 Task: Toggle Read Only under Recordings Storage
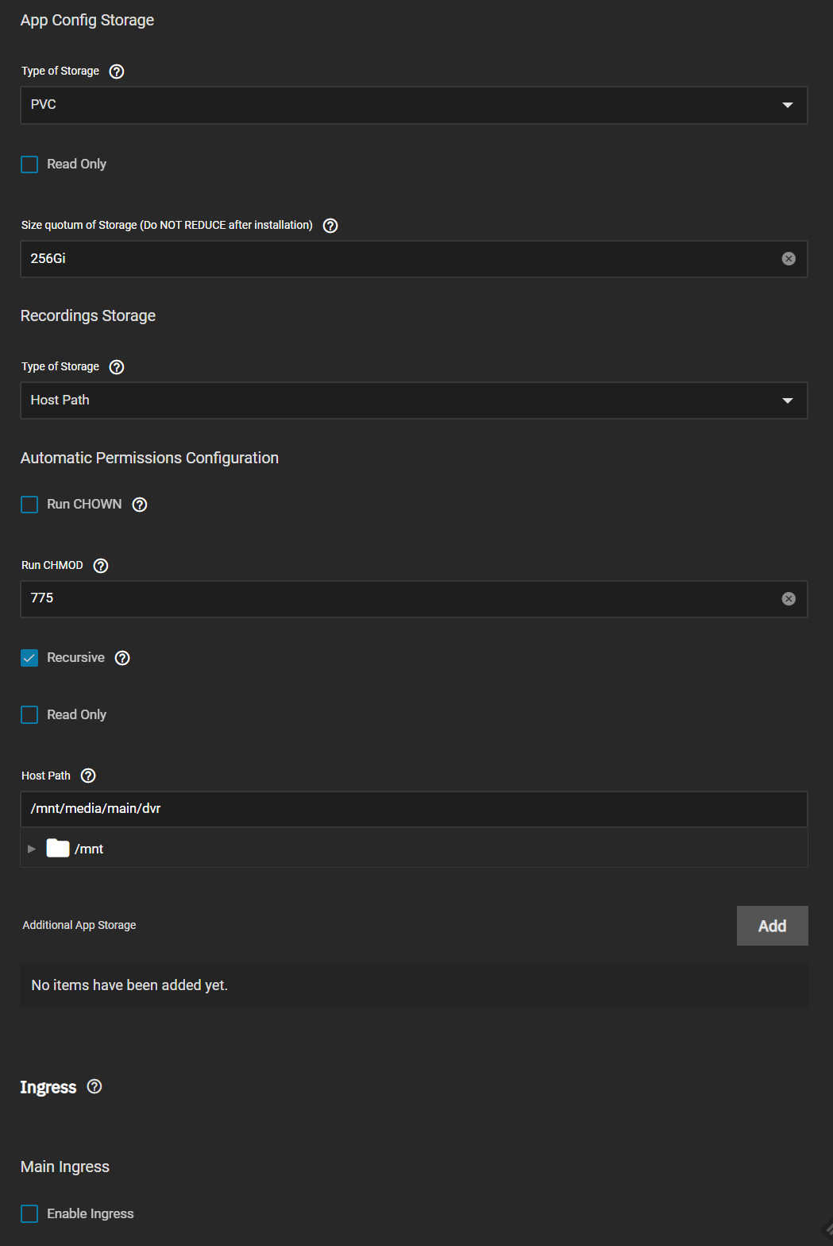(x=29, y=715)
